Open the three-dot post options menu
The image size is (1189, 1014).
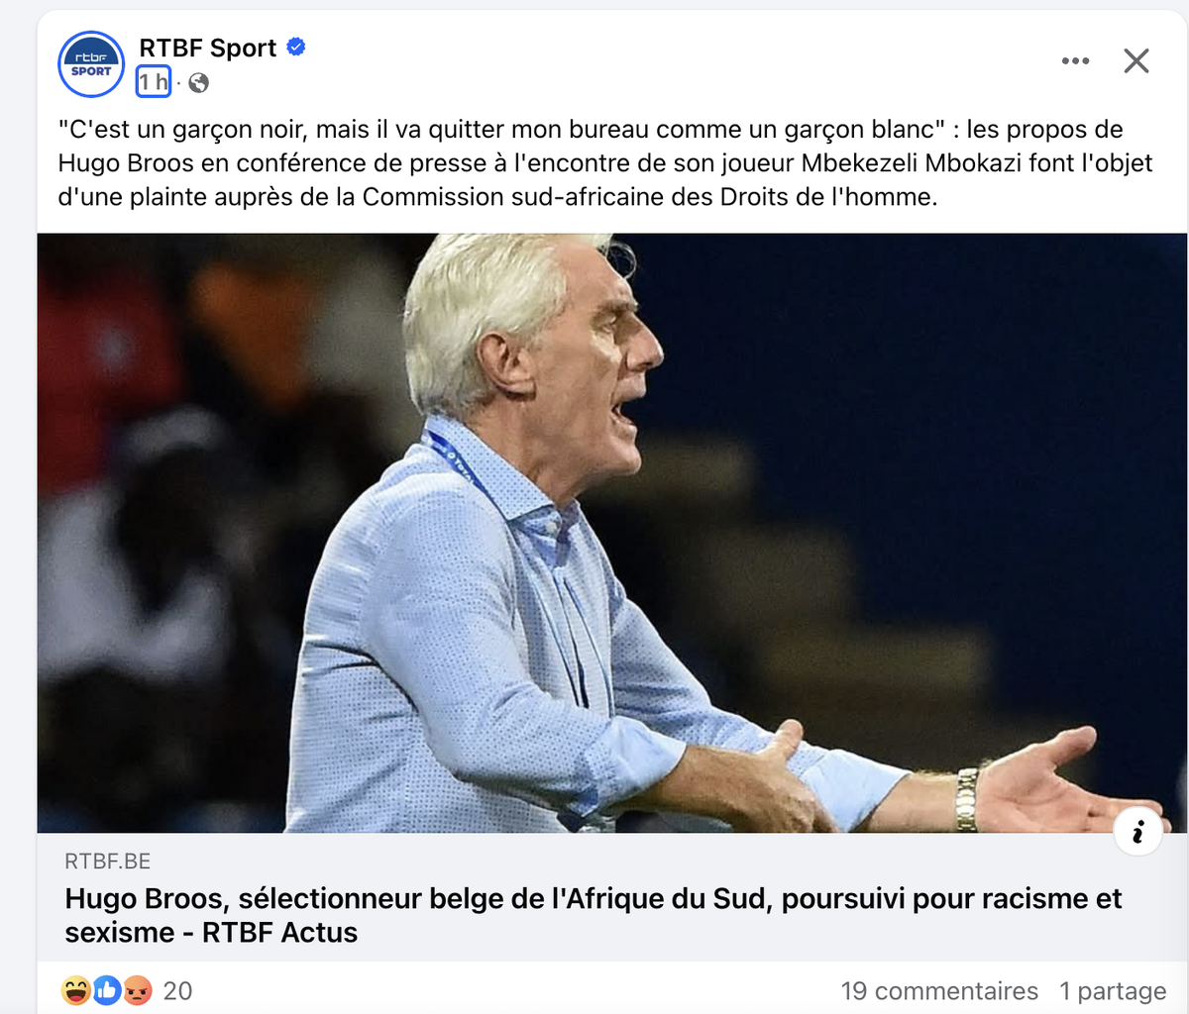click(1075, 60)
